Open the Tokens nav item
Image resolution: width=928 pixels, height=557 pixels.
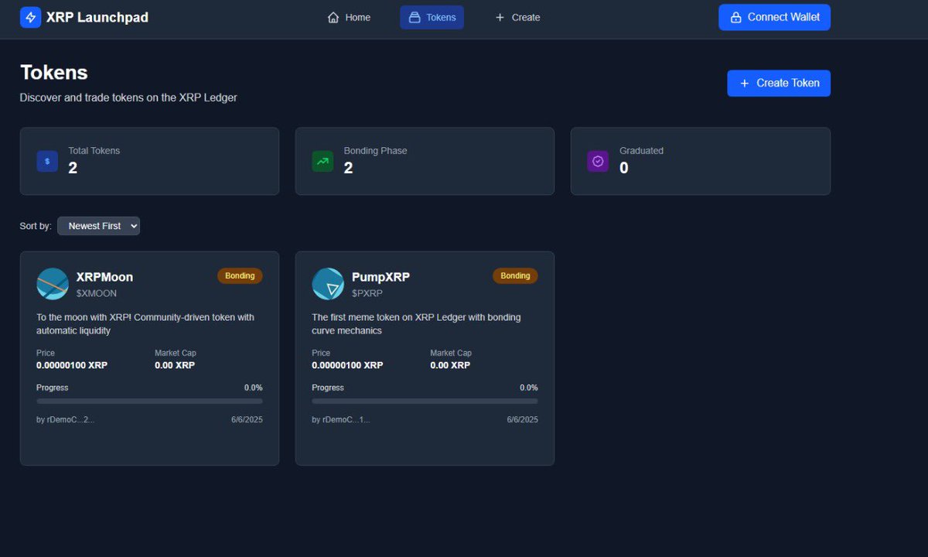point(432,17)
